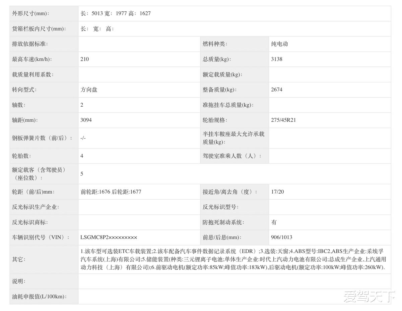Click the 燃料种类 label

coord(215,44)
